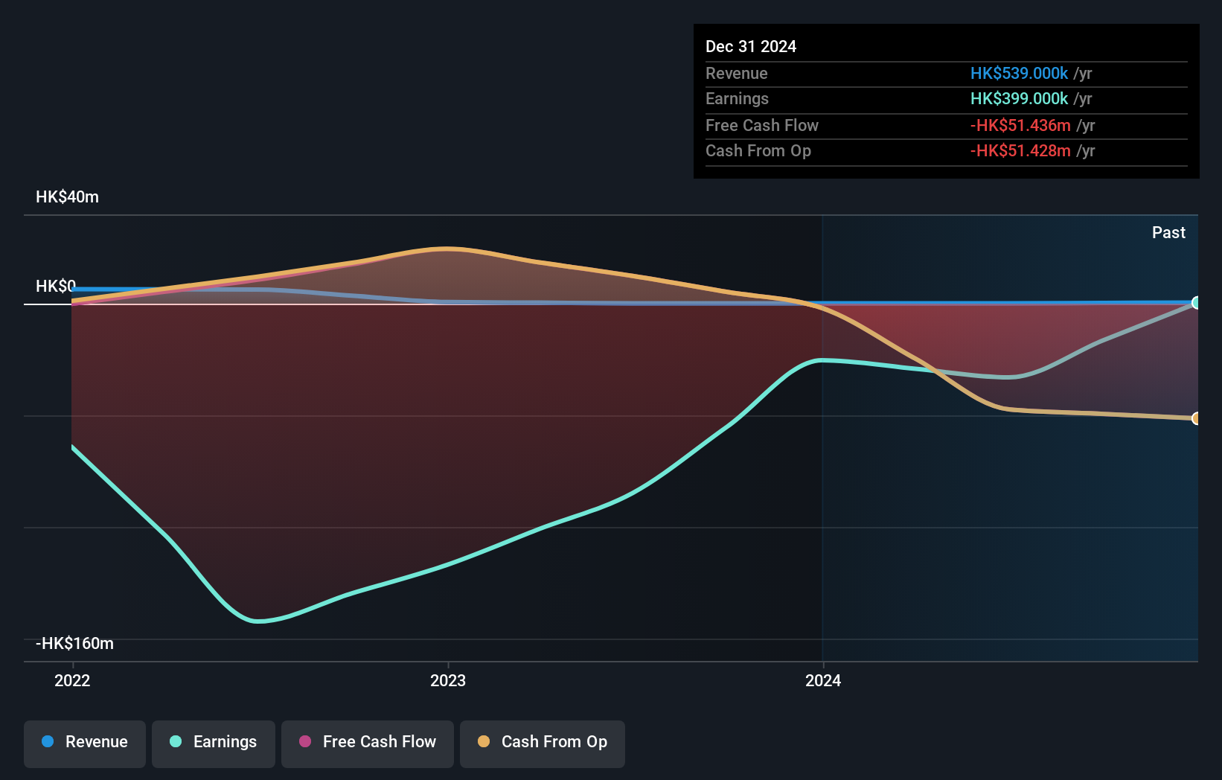Image resolution: width=1222 pixels, height=780 pixels.
Task: Click the pink Free Cash Flow legend dot
Action: pos(305,741)
